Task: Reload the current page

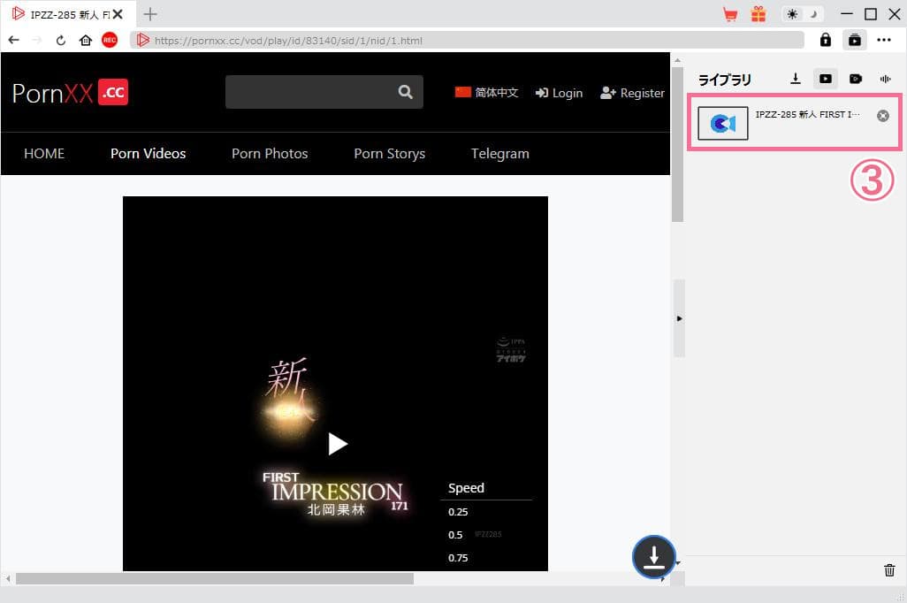Action: tap(61, 40)
